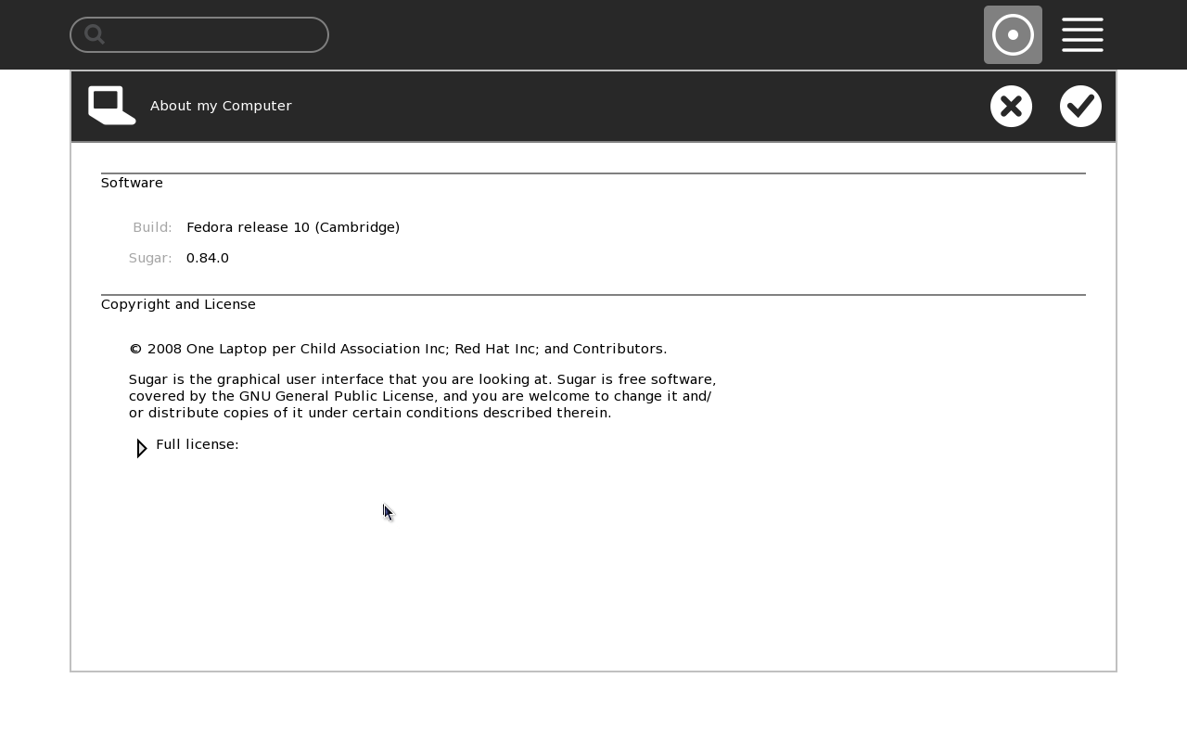Select the Sugar version 0.84.0 value
This screenshot has height=742, width=1187.
coord(208,258)
